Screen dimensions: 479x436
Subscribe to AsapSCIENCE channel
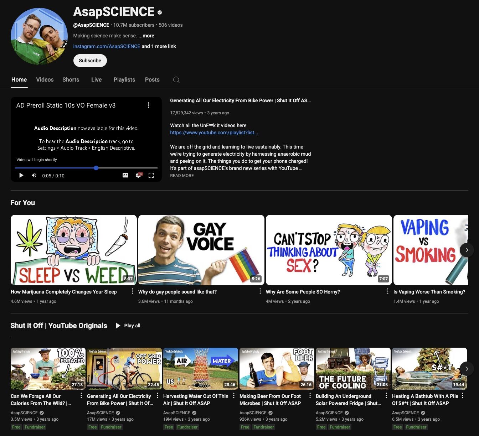pos(90,61)
